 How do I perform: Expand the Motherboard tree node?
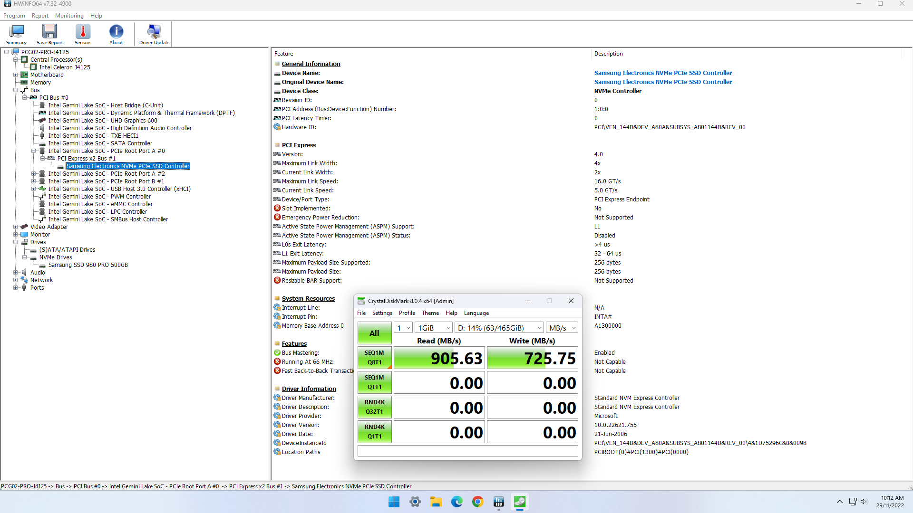(15, 75)
